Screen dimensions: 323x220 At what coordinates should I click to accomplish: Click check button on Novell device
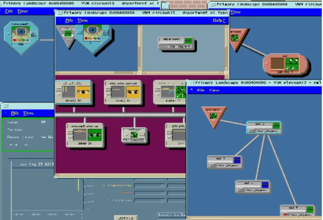tap(59, 94)
